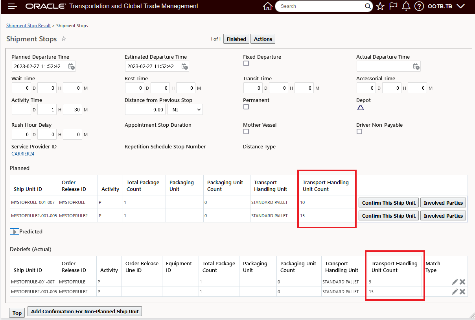
Task: Open Planned Departure Time calendar picker
Action: tap(71, 67)
